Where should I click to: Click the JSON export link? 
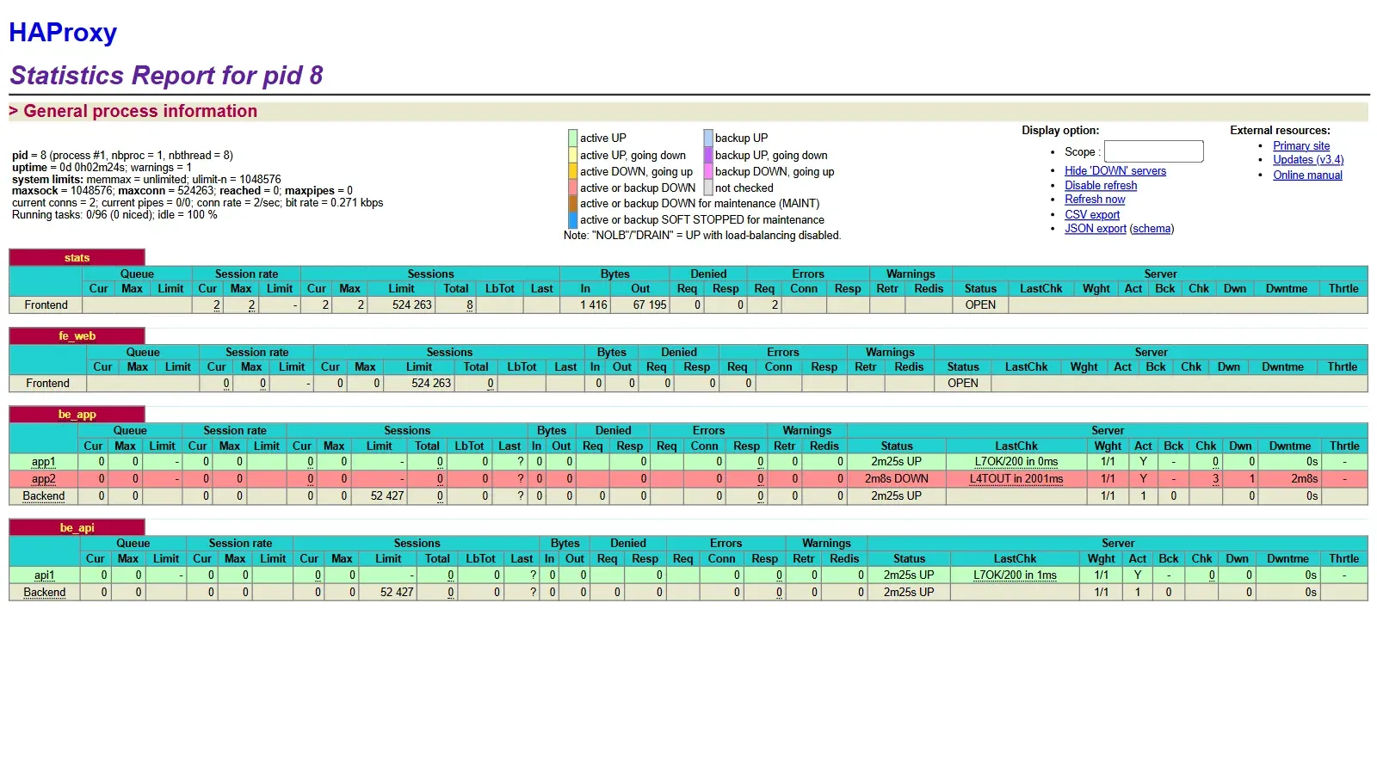pyautogui.click(x=1095, y=228)
